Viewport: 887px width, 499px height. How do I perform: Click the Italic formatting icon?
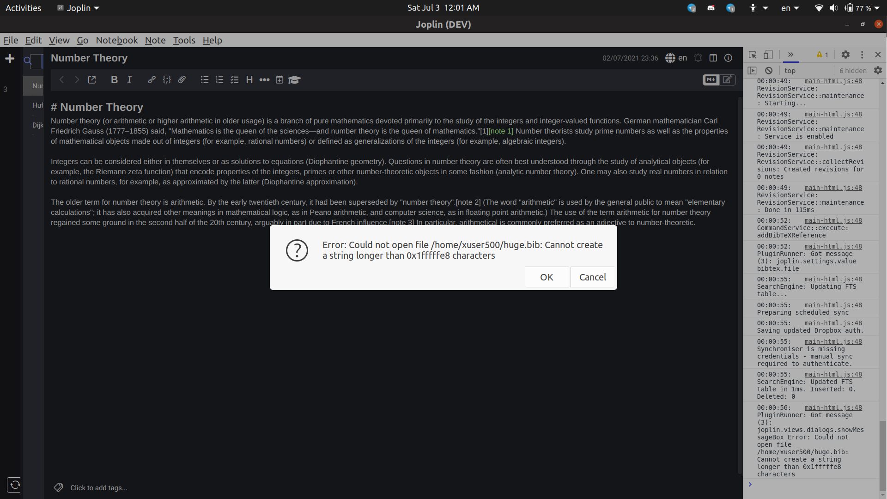pyautogui.click(x=129, y=79)
